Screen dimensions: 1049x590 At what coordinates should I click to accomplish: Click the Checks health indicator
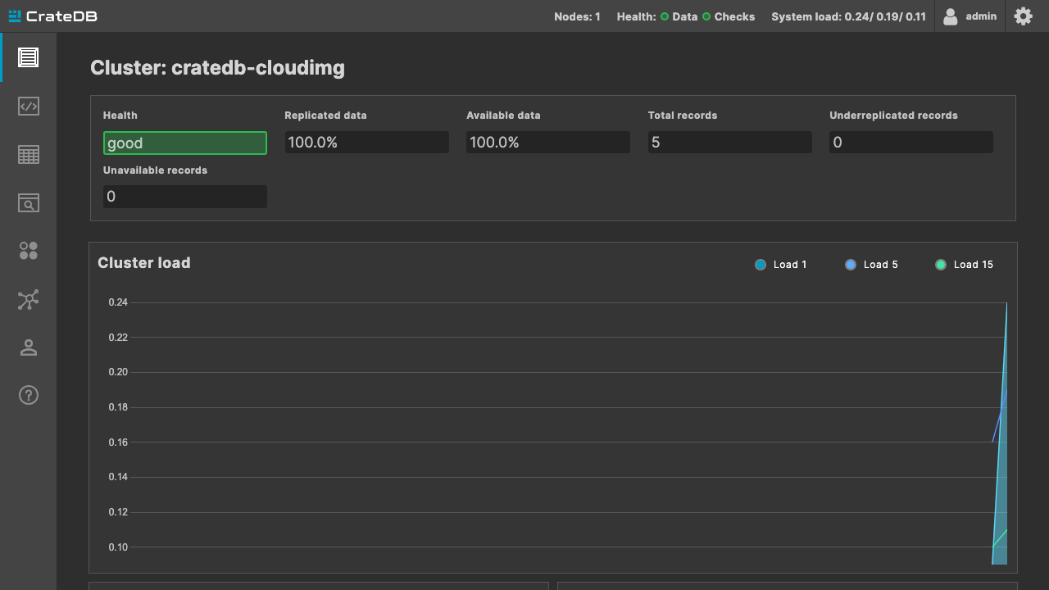click(x=729, y=16)
